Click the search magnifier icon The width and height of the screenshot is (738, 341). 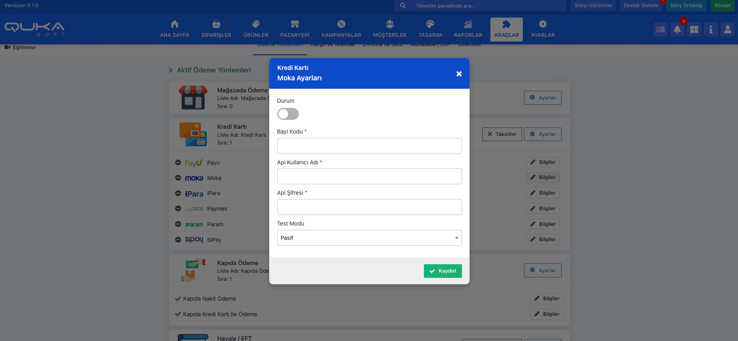click(x=403, y=6)
